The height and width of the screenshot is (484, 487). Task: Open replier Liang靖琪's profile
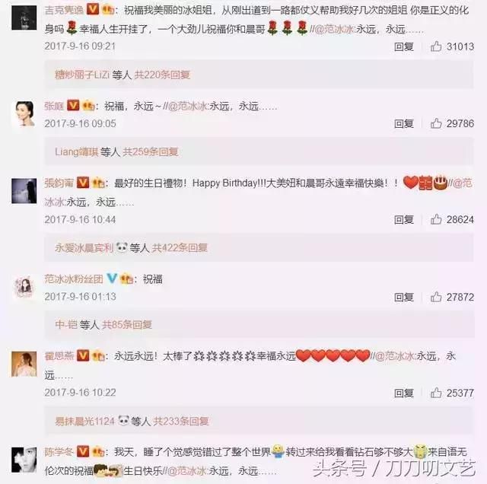(x=76, y=152)
